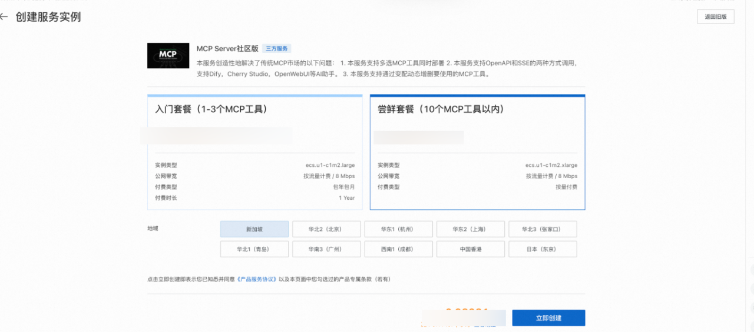Viewport: 754px width, 332px height.
Task: Switch region to 中国香港
Action: (470, 249)
